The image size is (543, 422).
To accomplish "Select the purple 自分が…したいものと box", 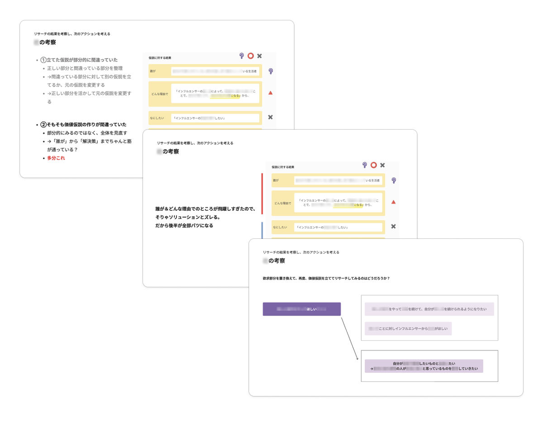I will click(x=424, y=366).
